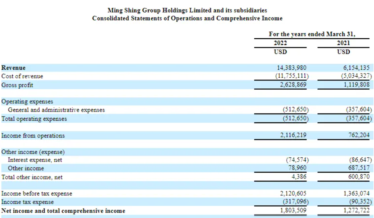The height and width of the screenshot is (218, 374).
Task: Click the 'Cost of revenue' label
Action: 22,76
